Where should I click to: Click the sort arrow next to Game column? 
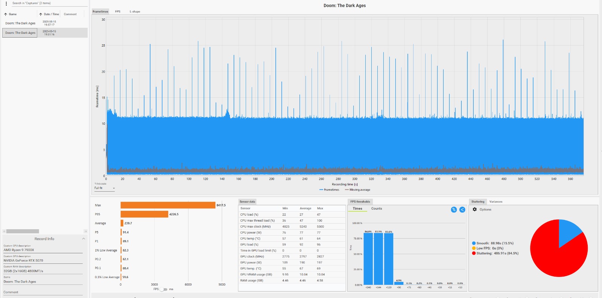(6, 14)
